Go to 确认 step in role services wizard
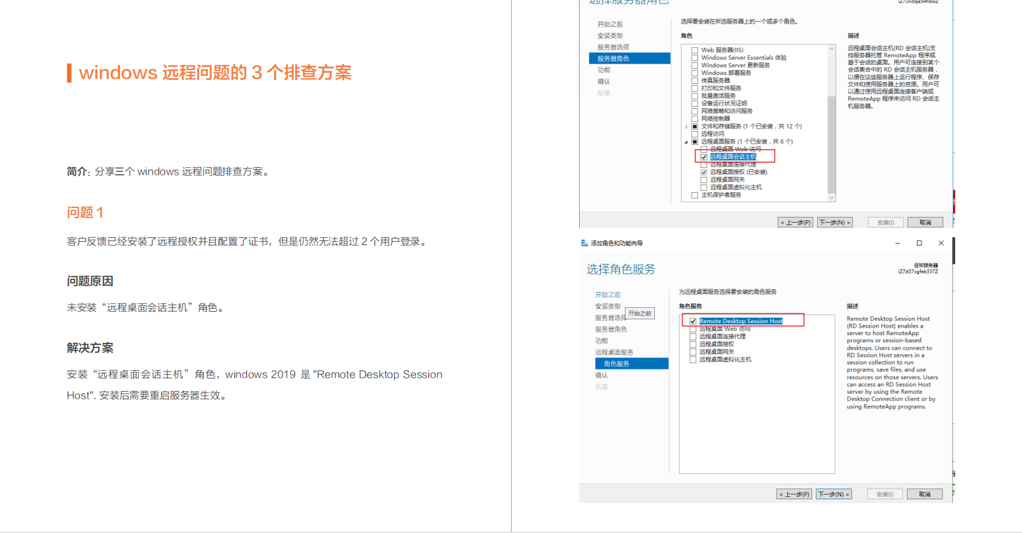The width and height of the screenshot is (1022, 533). tap(601, 375)
